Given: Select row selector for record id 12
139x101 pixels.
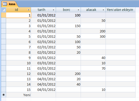Looking at the screenshot, I should [3, 74].
